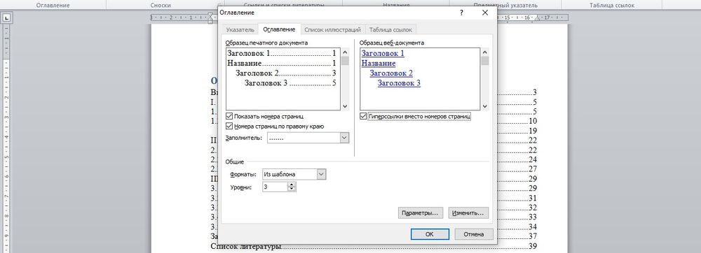The height and width of the screenshot is (253, 701).
Task: Toggle Номера страниц по правому краю checkbox
Action: pos(229,126)
